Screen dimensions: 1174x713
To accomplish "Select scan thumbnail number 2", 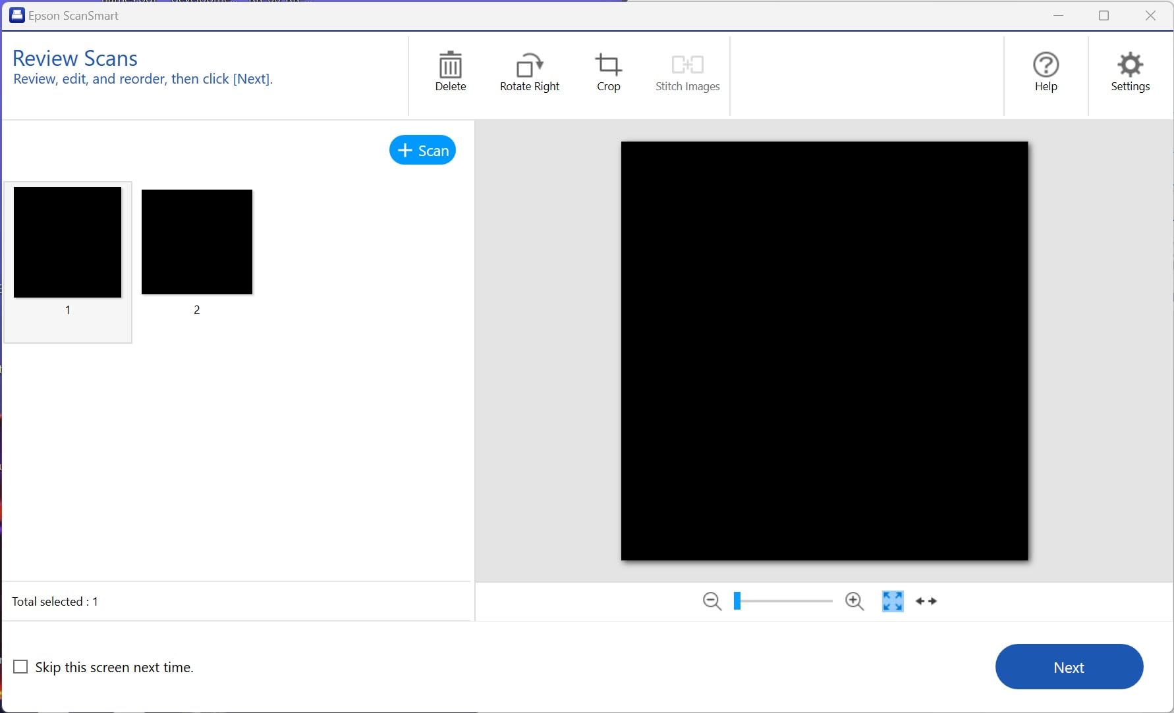I will [196, 242].
